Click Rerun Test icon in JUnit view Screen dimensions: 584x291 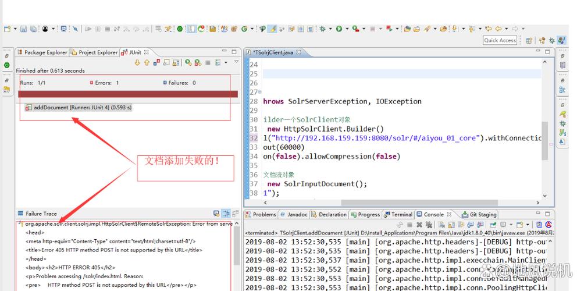(x=188, y=63)
